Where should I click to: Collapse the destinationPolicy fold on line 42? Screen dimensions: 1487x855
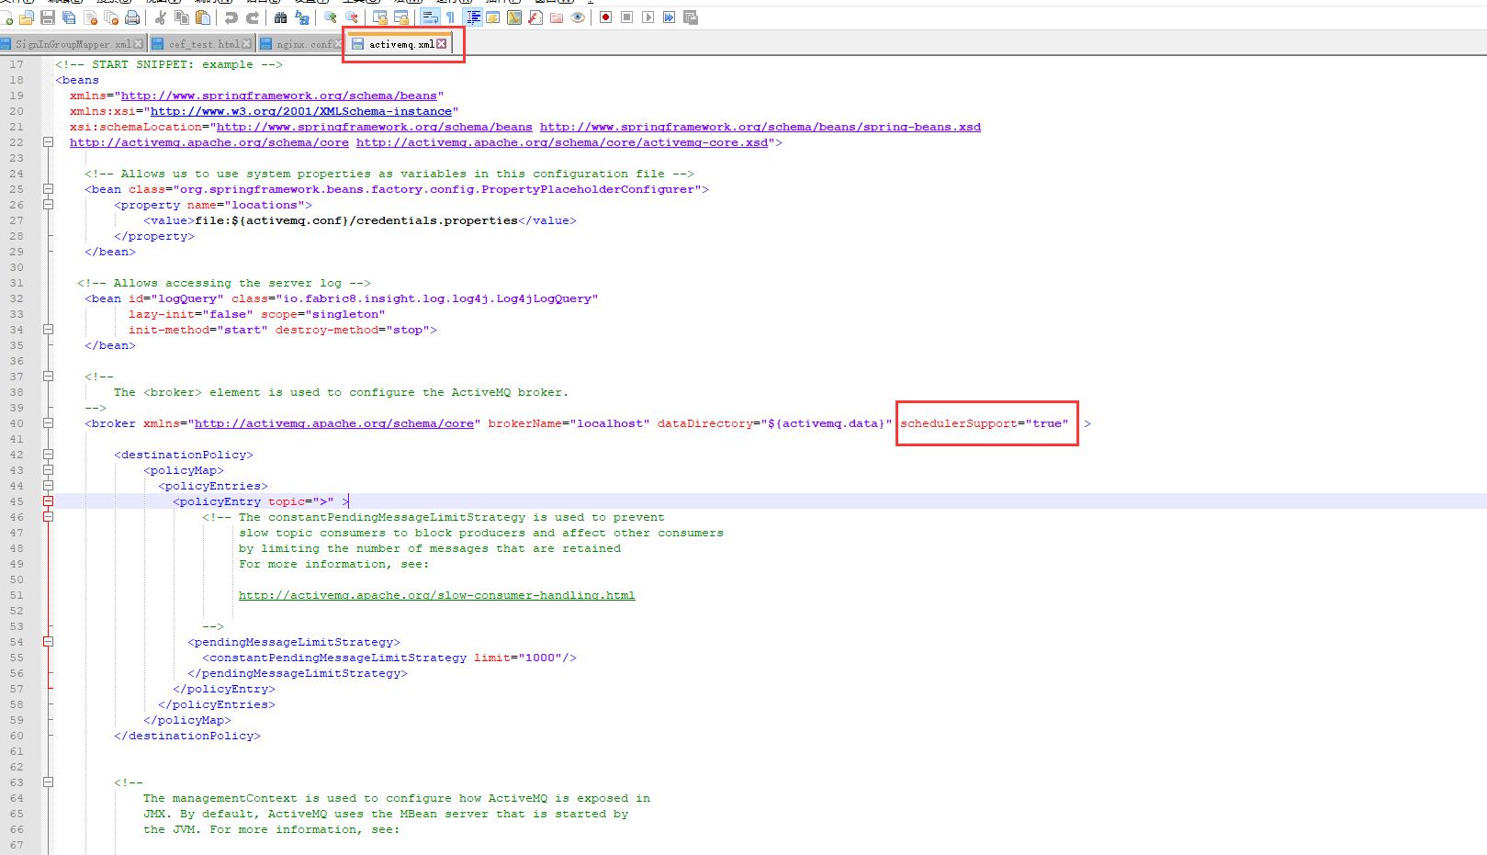tap(48, 455)
